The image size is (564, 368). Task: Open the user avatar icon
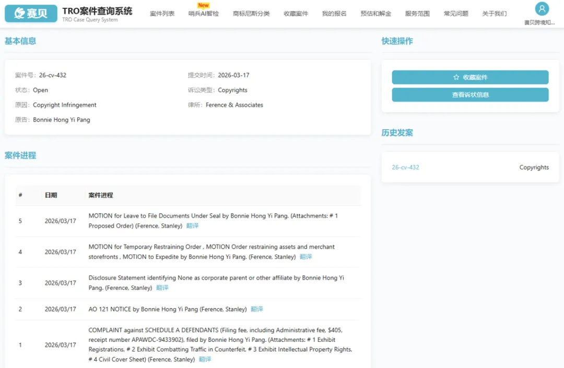tap(542, 9)
